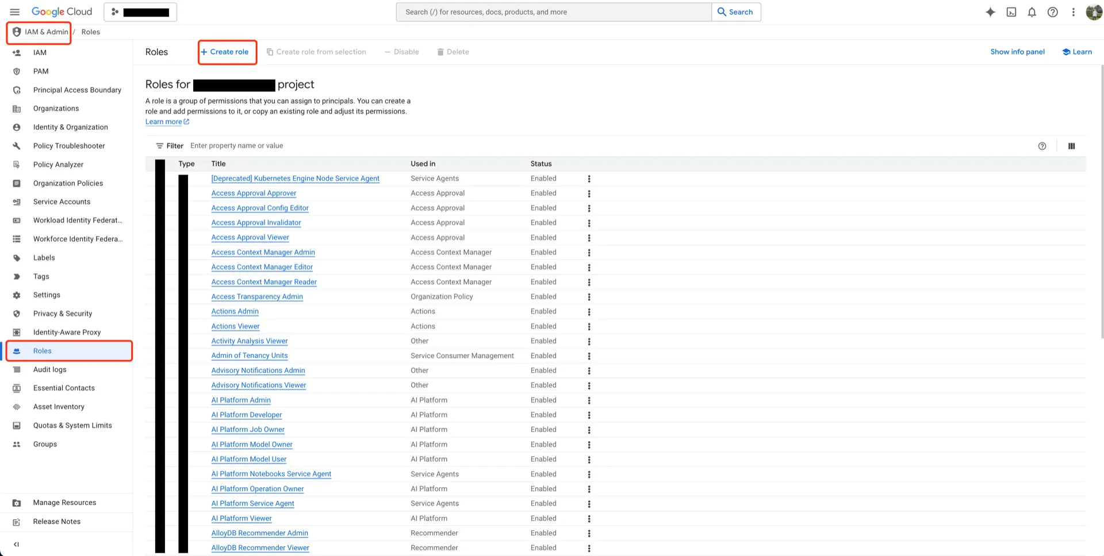Open more actions for Access Transparency Admin
This screenshot has width=1104, height=556.
pos(589,297)
